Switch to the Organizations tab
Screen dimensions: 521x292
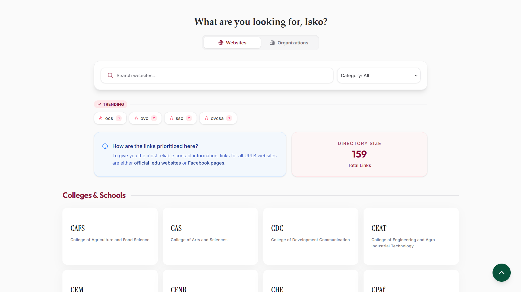(289, 43)
